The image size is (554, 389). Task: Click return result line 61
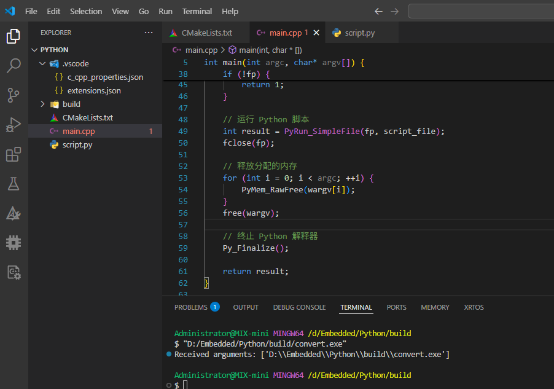pos(256,271)
